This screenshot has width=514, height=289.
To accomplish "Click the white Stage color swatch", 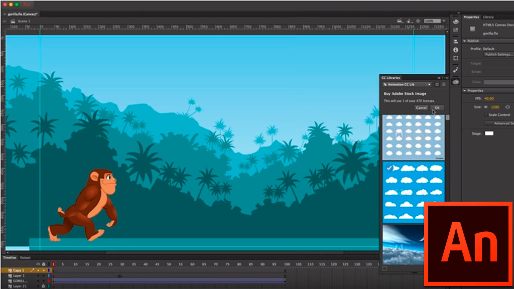I will (x=488, y=133).
